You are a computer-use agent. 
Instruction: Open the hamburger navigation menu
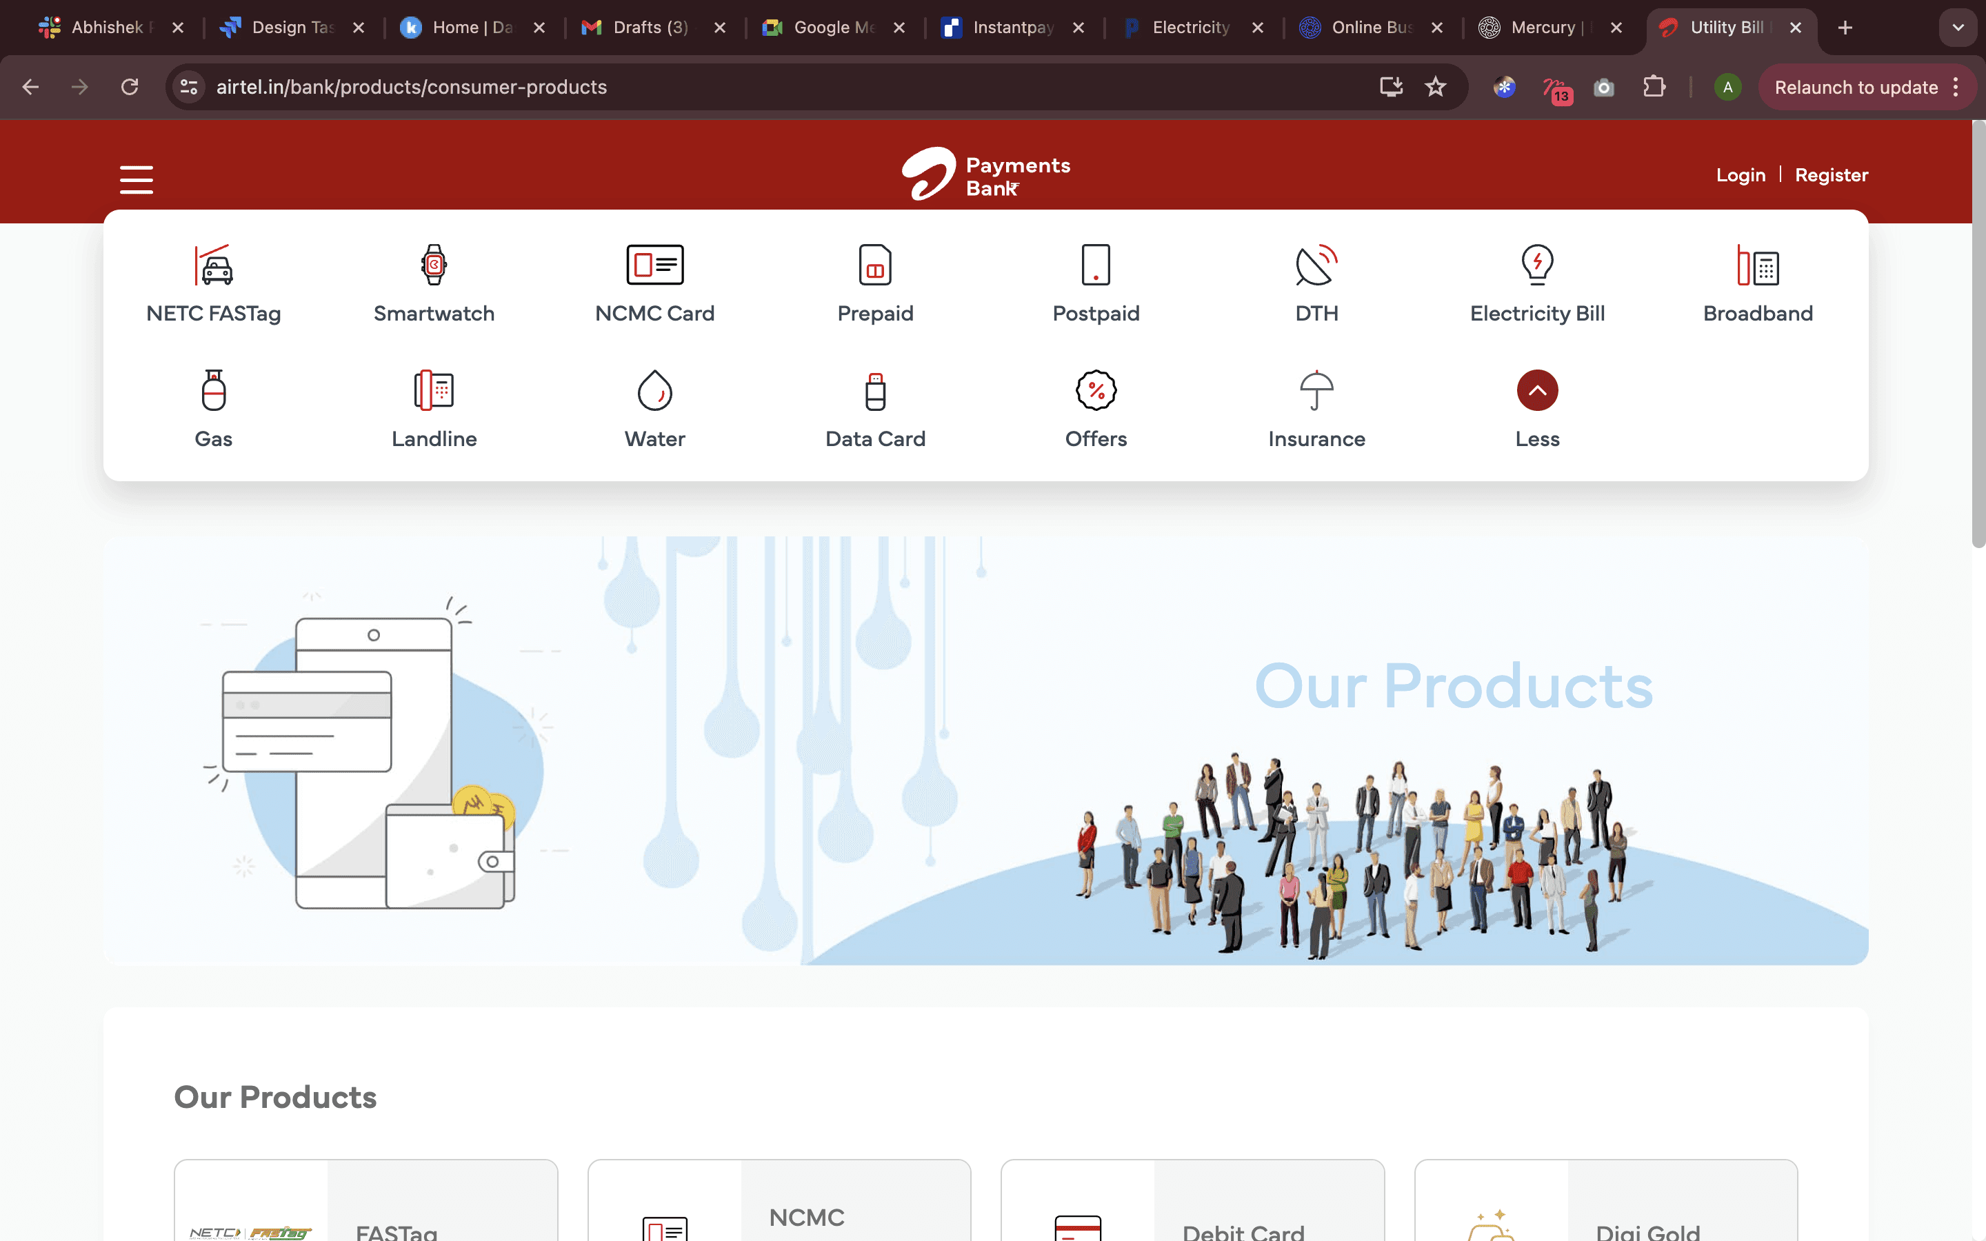click(137, 180)
